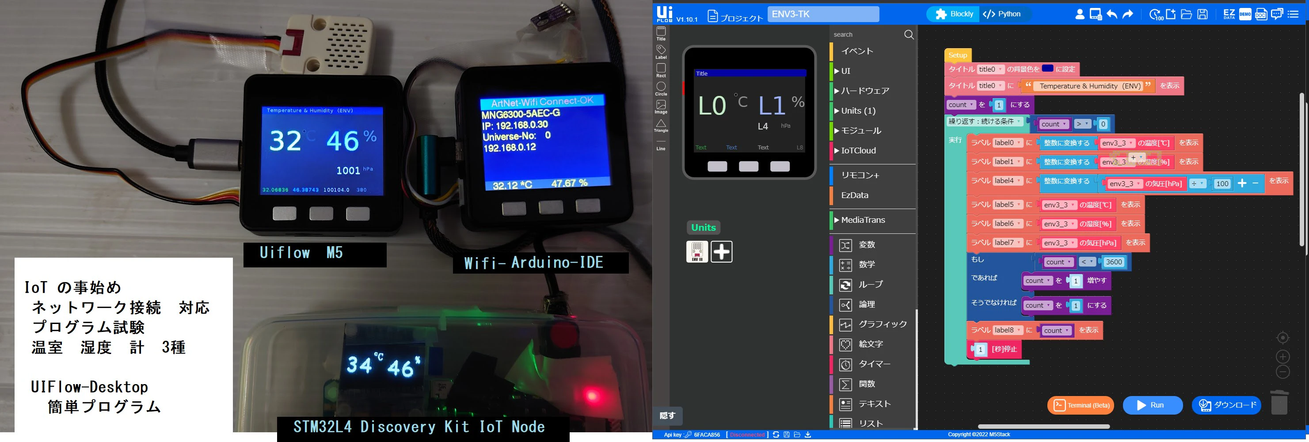1309x442 pixels.
Task: Select the Circle shape tool
Action: click(661, 88)
